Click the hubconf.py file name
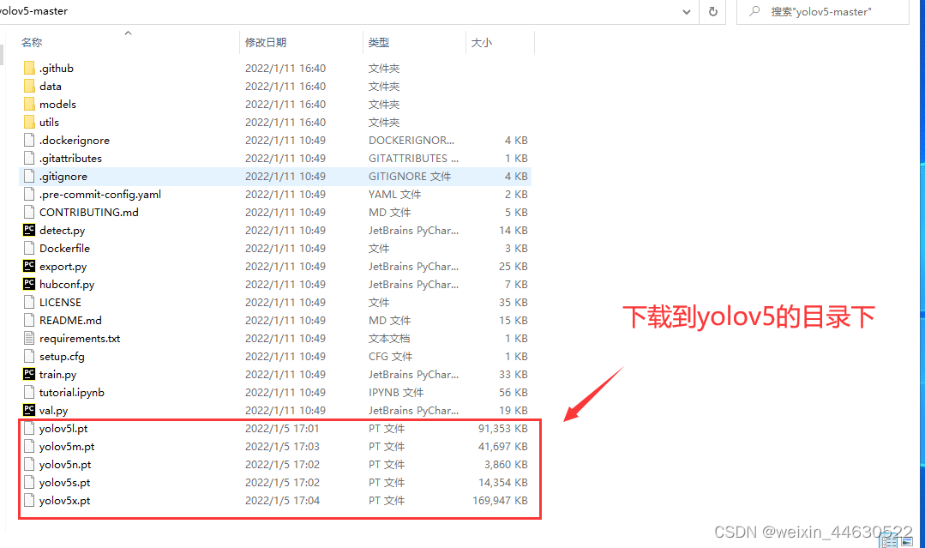Image resolution: width=925 pixels, height=548 pixels. point(67,285)
